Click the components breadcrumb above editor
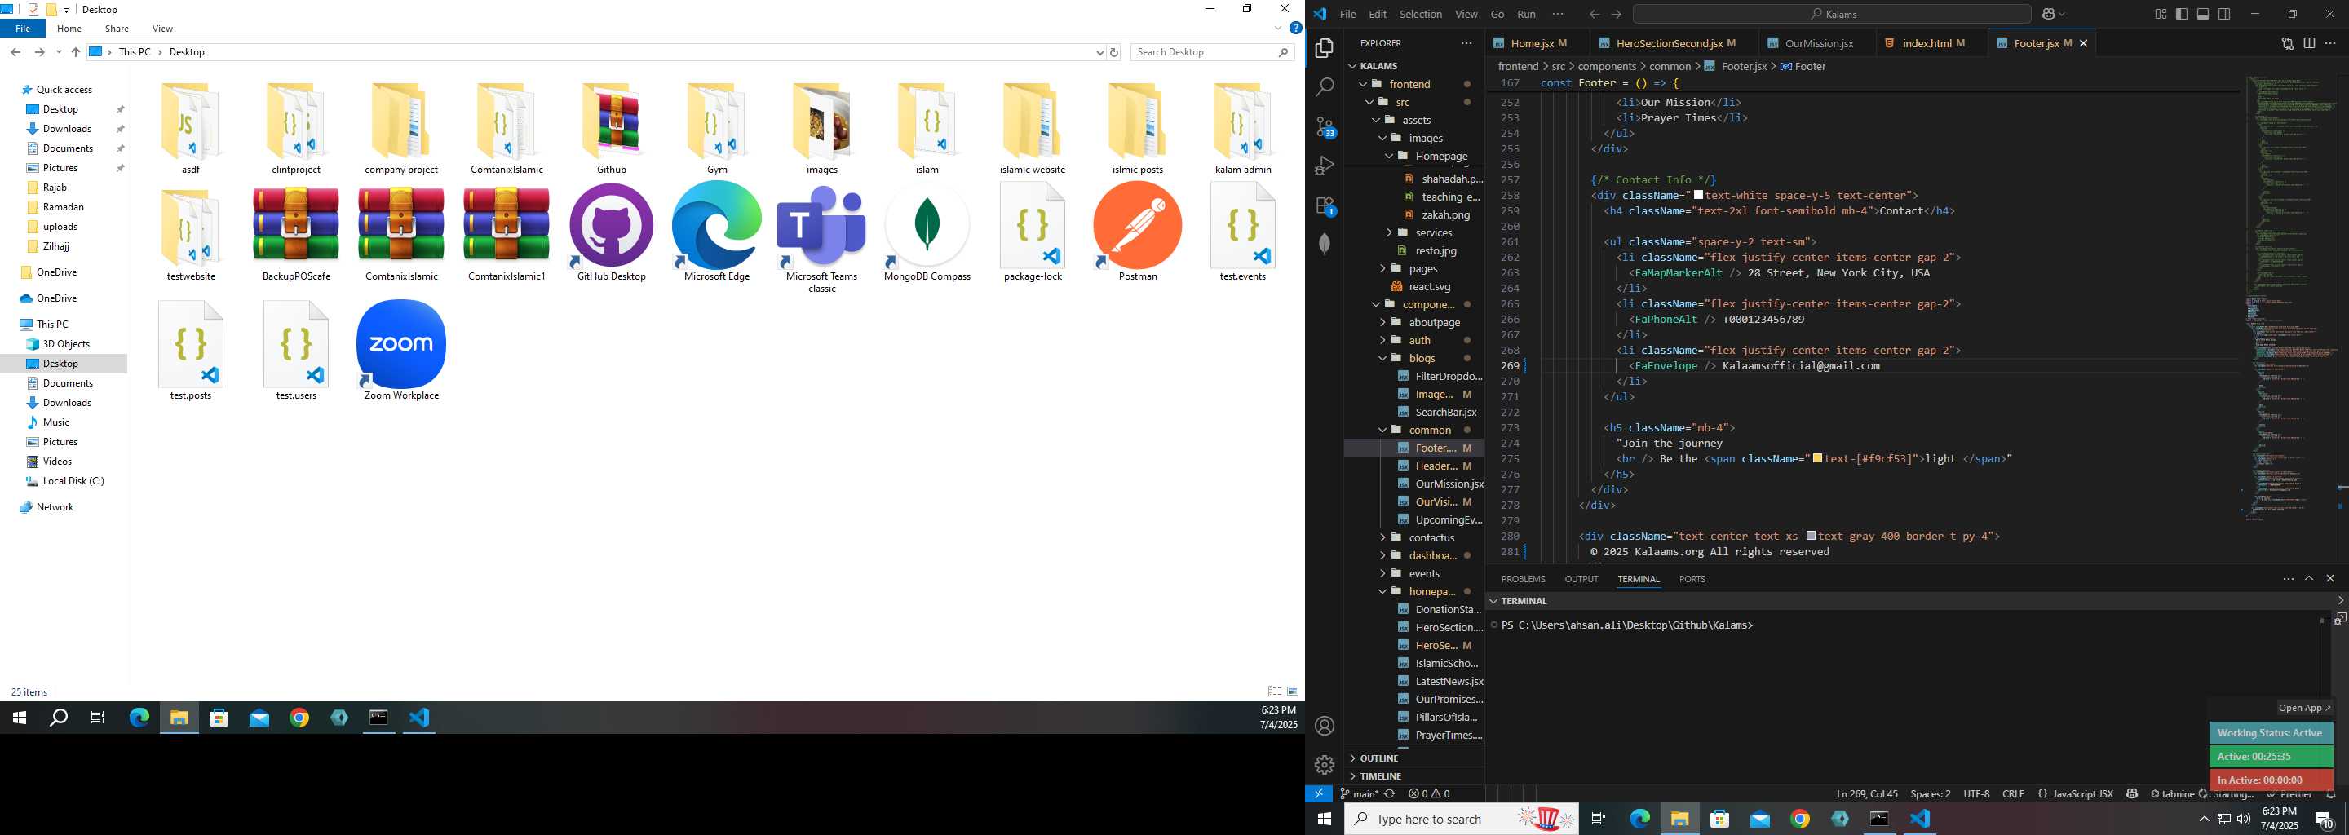 click(1607, 67)
